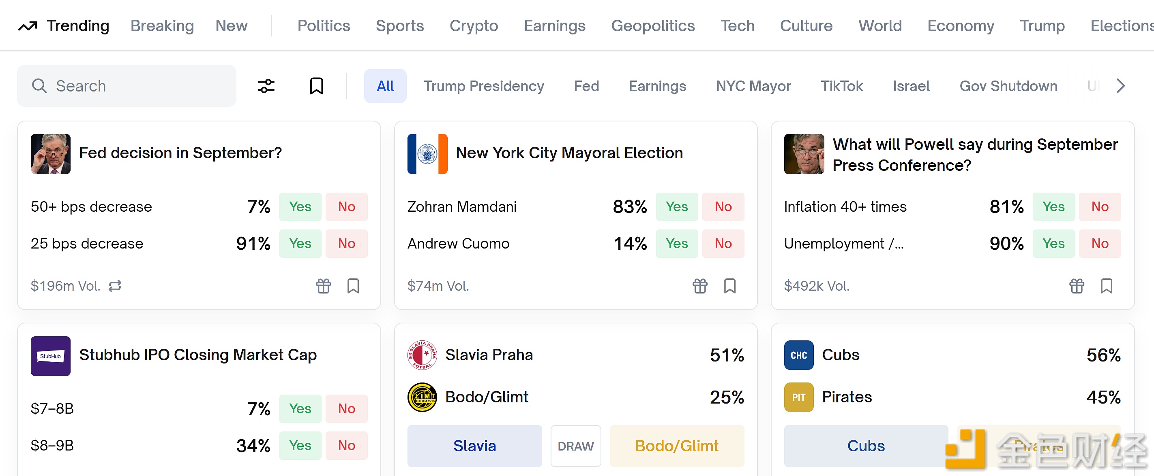
Task: Filter by Trump Presidency topic
Action: coord(483,86)
